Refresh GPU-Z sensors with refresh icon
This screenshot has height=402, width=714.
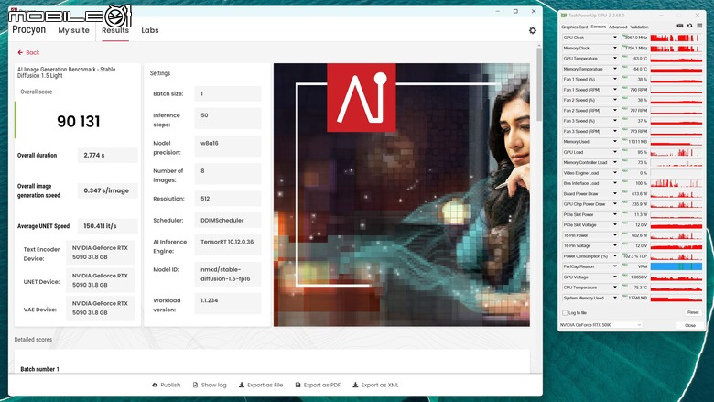(x=690, y=26)
